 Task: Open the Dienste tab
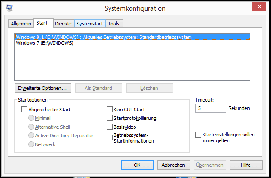(63, 24)
